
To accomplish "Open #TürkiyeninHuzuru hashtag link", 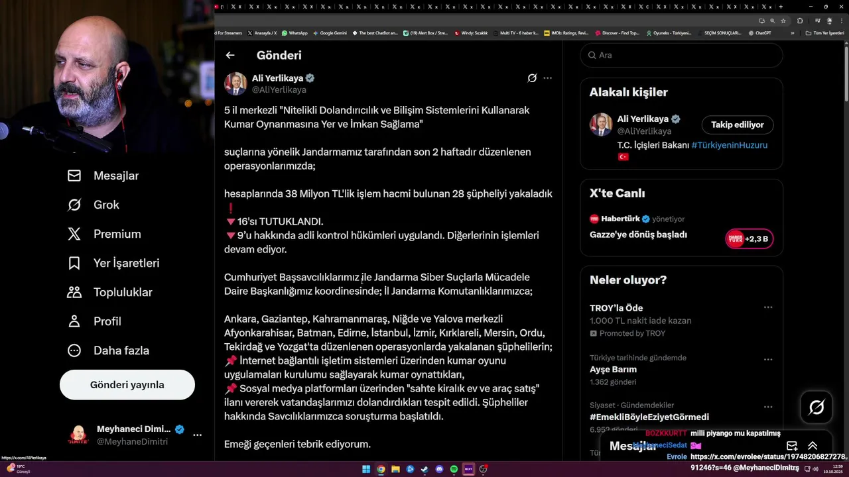I will pos(729,145).
